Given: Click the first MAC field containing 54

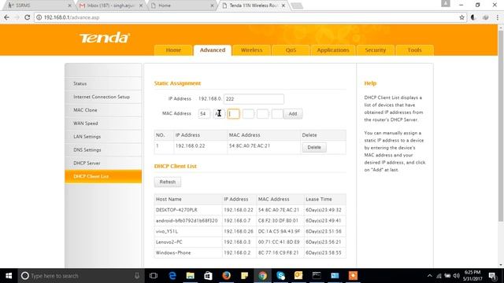Looking at the screenshot, I should pyautogui.click(x=204, y=114).
